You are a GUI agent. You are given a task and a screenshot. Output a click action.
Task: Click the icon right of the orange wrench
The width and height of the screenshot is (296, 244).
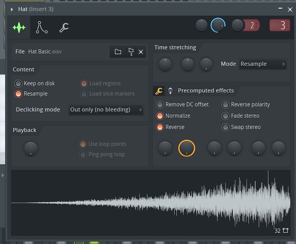[x=170, y=91]
